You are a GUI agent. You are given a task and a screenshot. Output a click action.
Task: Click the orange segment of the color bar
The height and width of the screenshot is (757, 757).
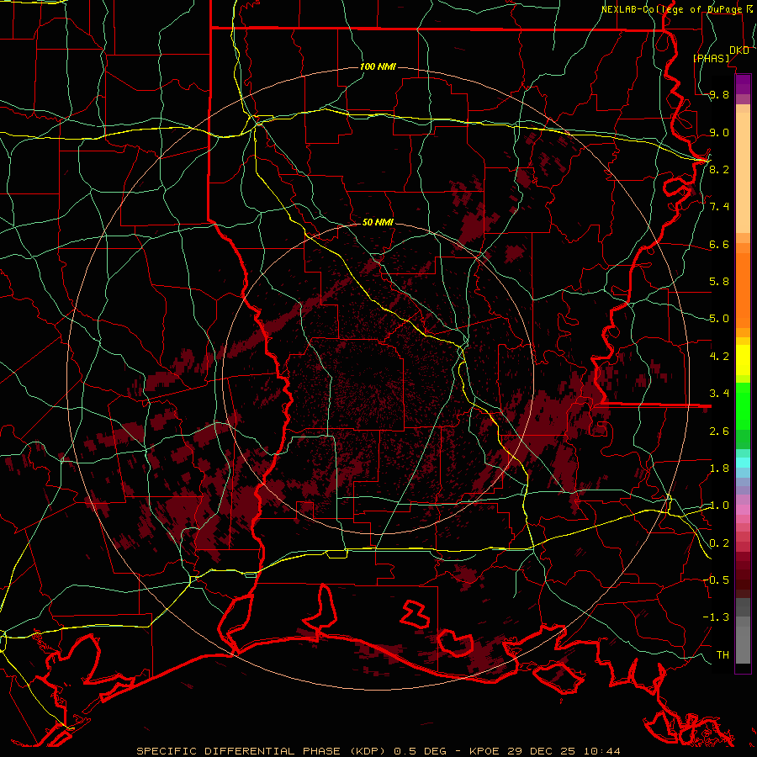pos(743,289)
